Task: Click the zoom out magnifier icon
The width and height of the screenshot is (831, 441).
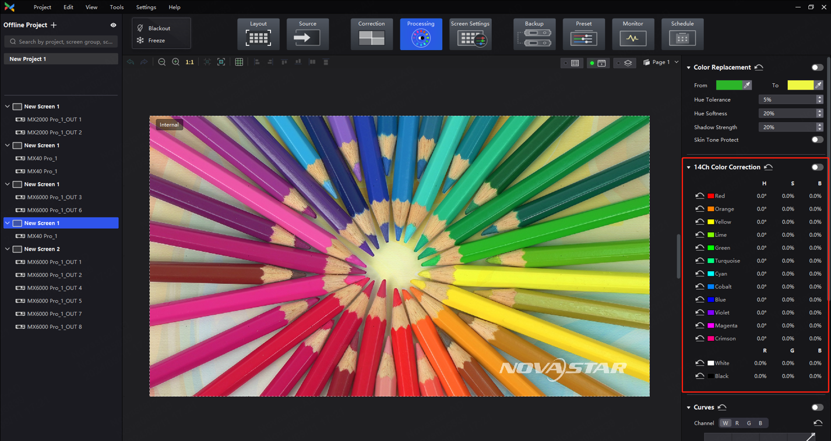Action: (162, 62)
